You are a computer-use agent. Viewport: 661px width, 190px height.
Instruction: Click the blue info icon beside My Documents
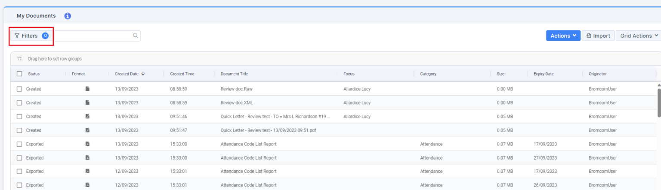point(68,16)
